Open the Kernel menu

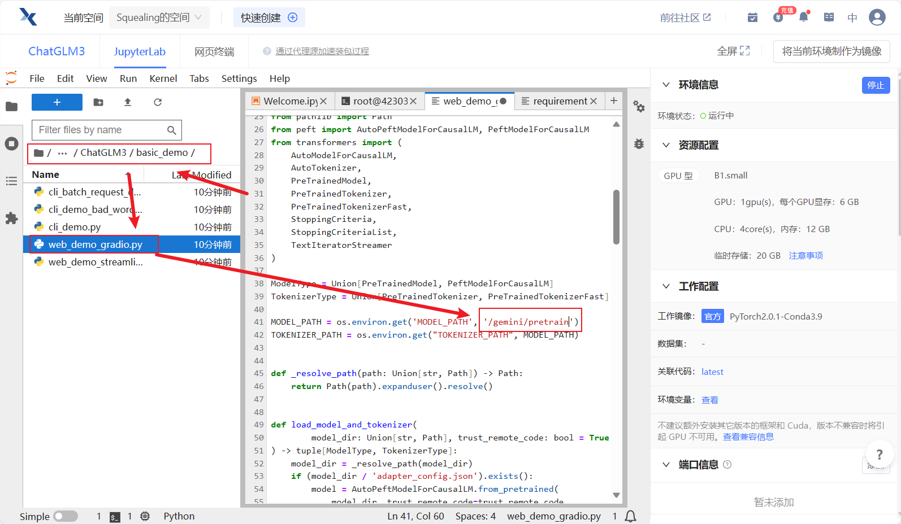click(163, 78)
